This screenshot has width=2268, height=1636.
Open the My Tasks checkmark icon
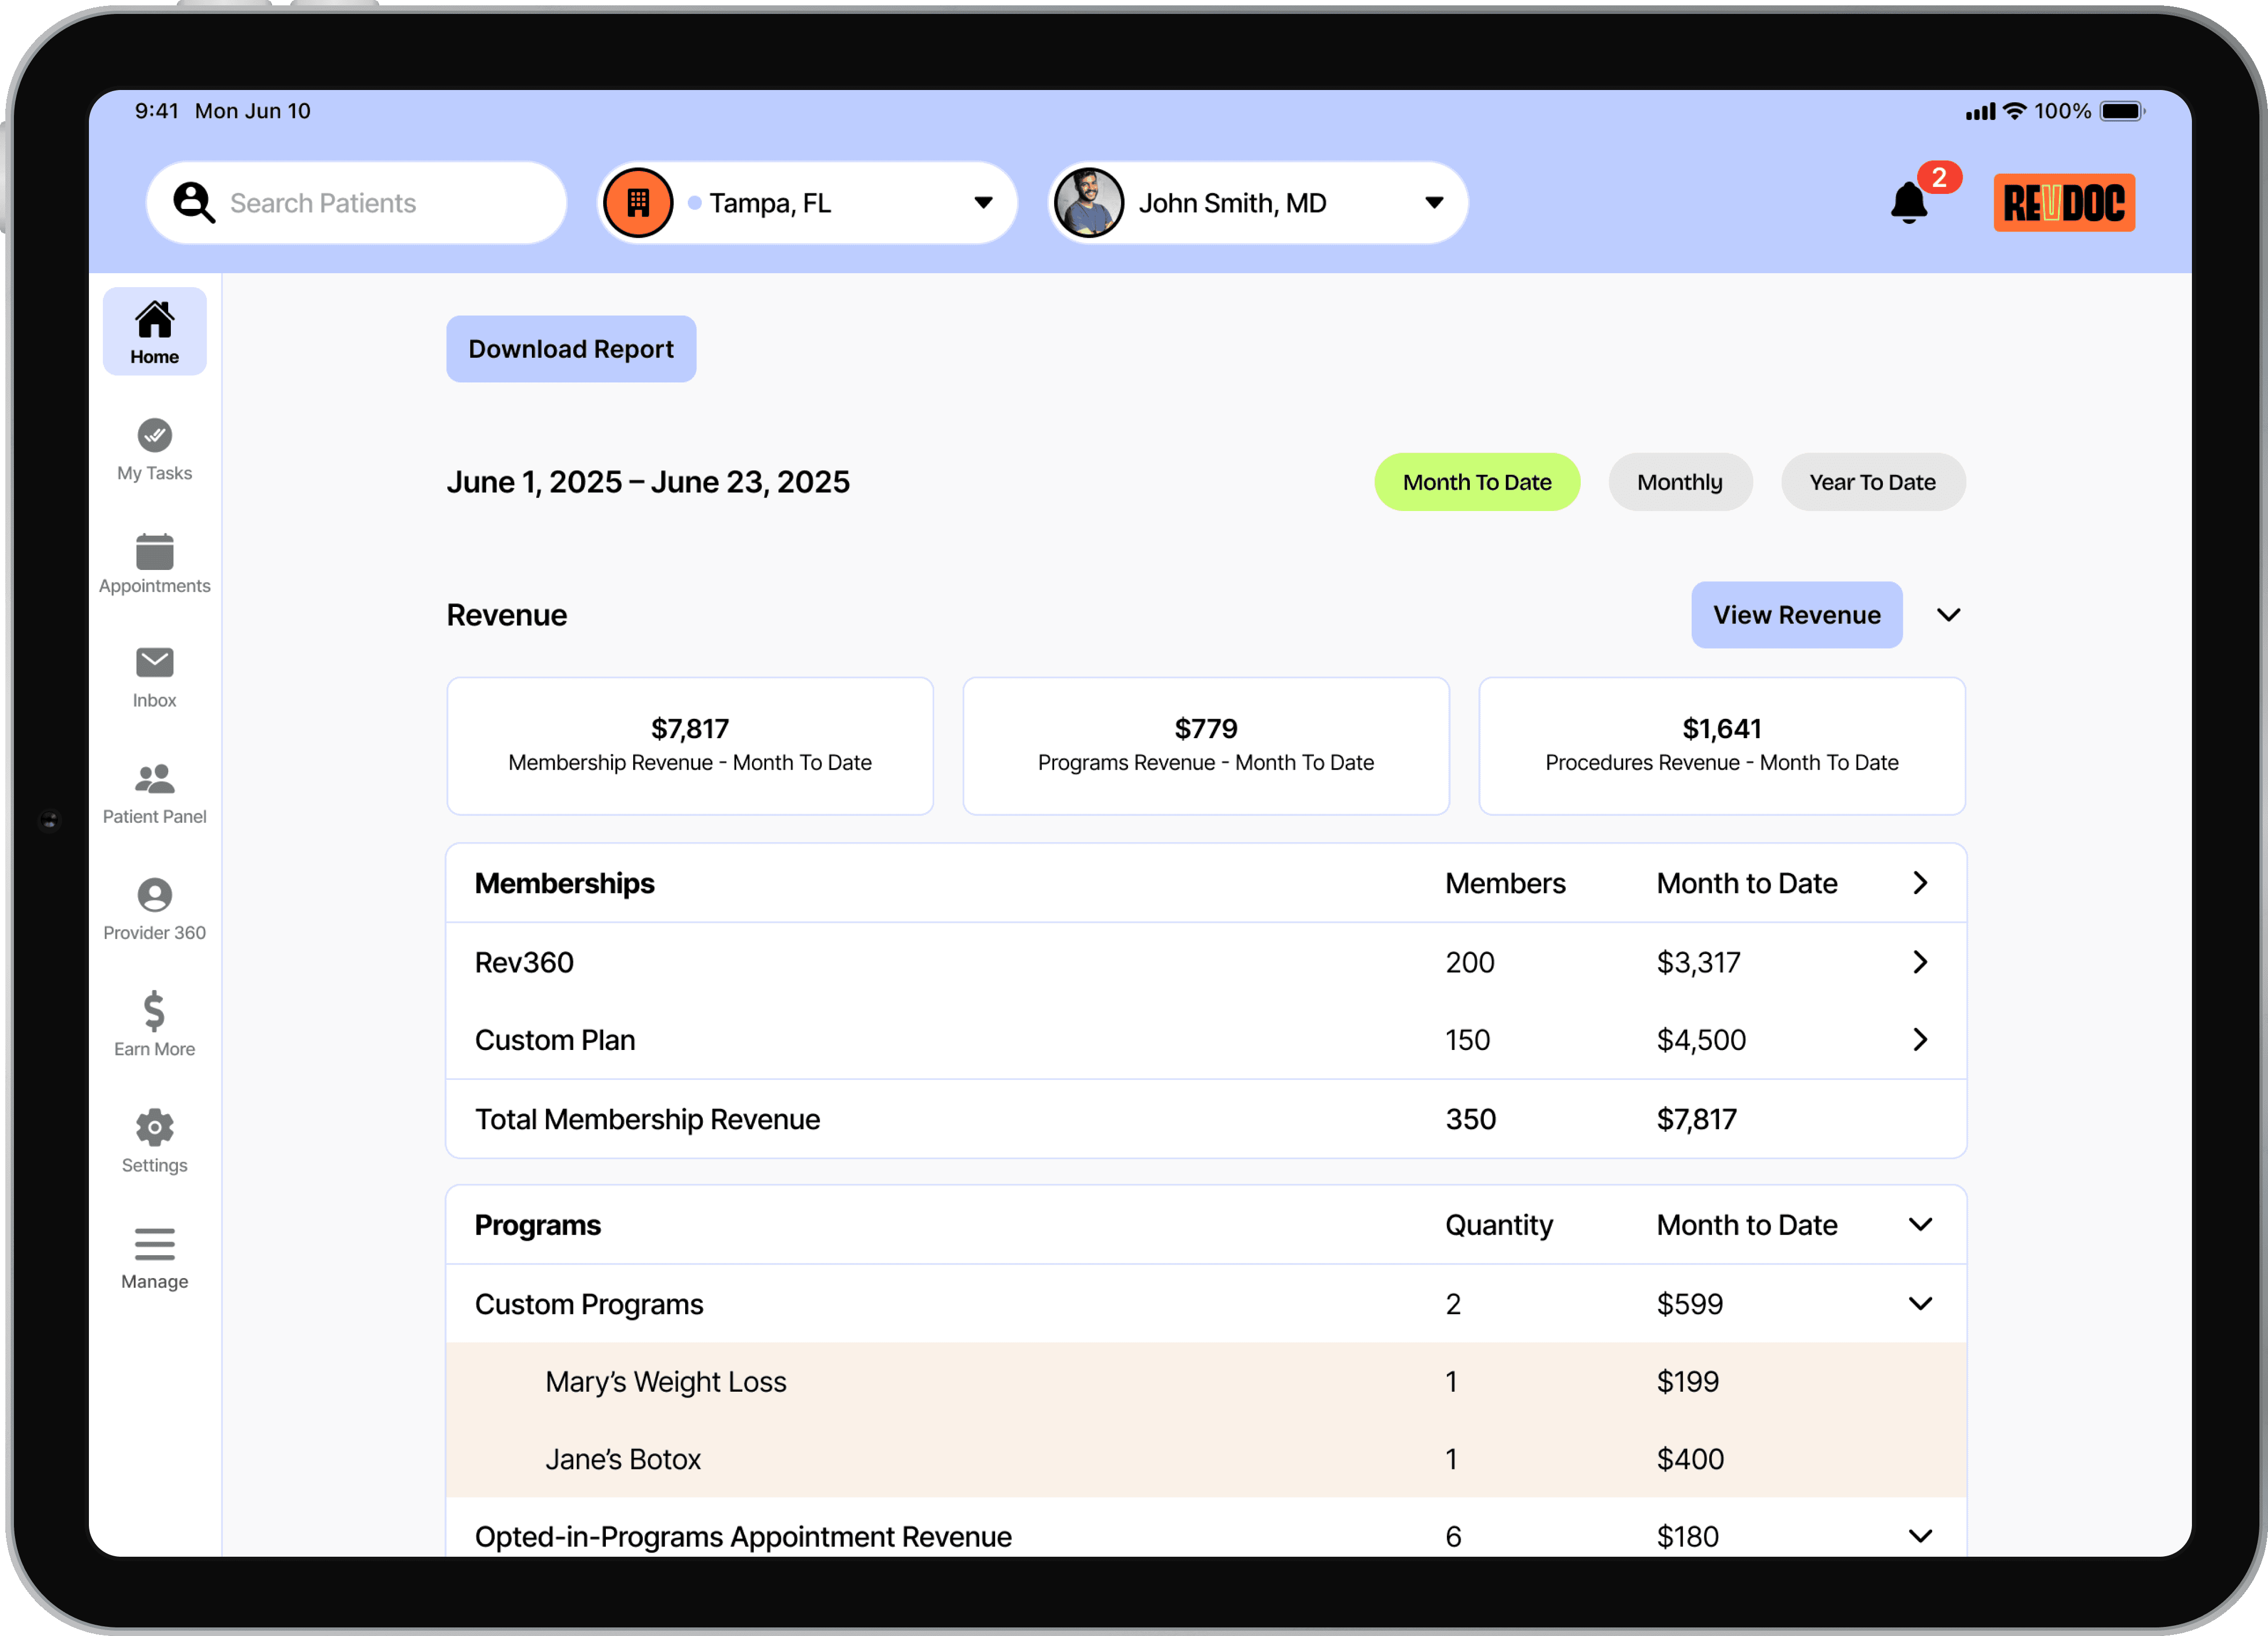coord(154,436)
